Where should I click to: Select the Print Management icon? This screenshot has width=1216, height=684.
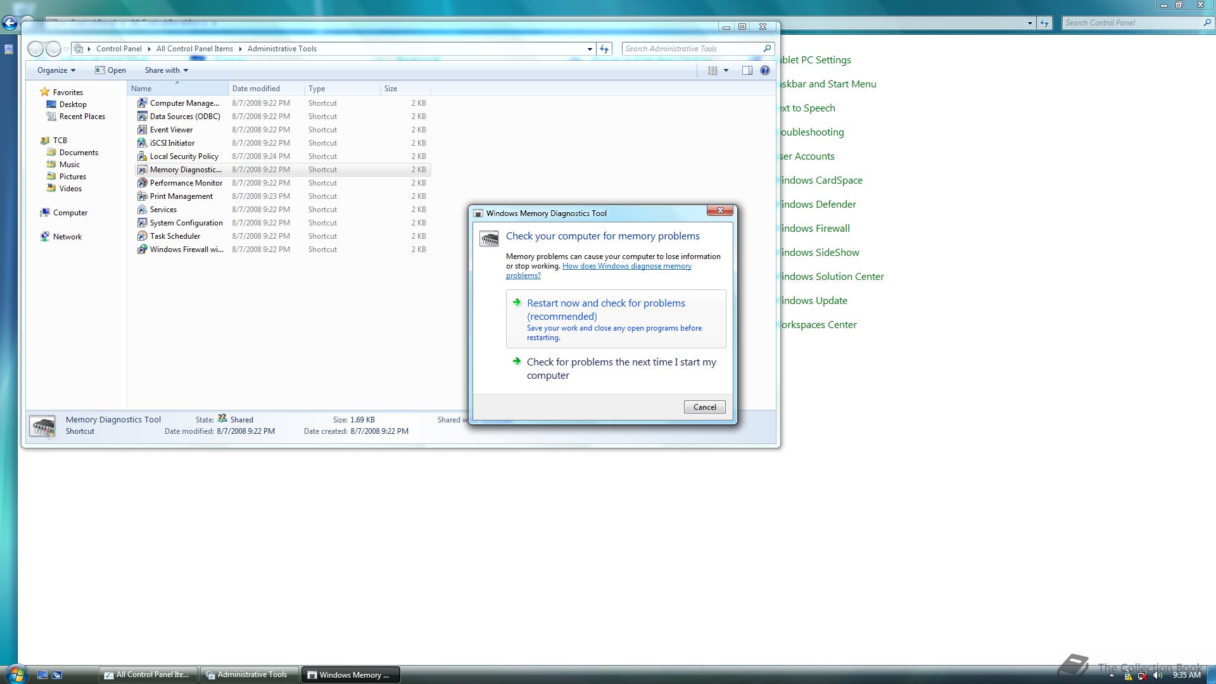click(x=142, y=196)
